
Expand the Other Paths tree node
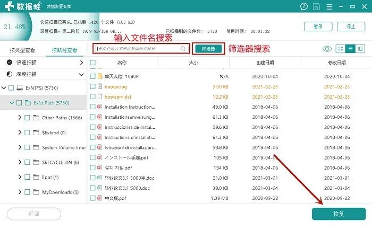click(20, 117)
